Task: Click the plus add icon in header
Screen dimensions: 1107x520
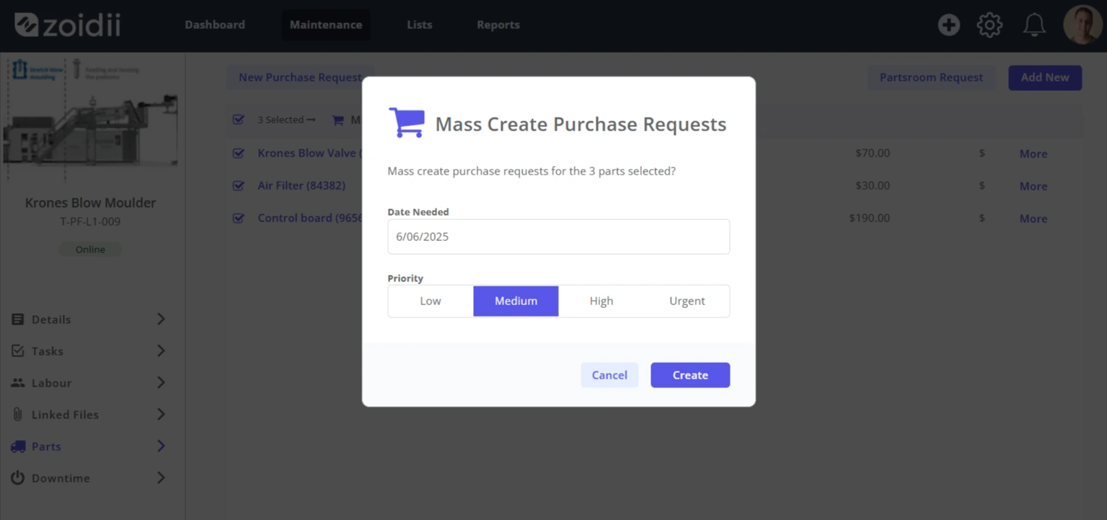Action: (x=948, y=25)
